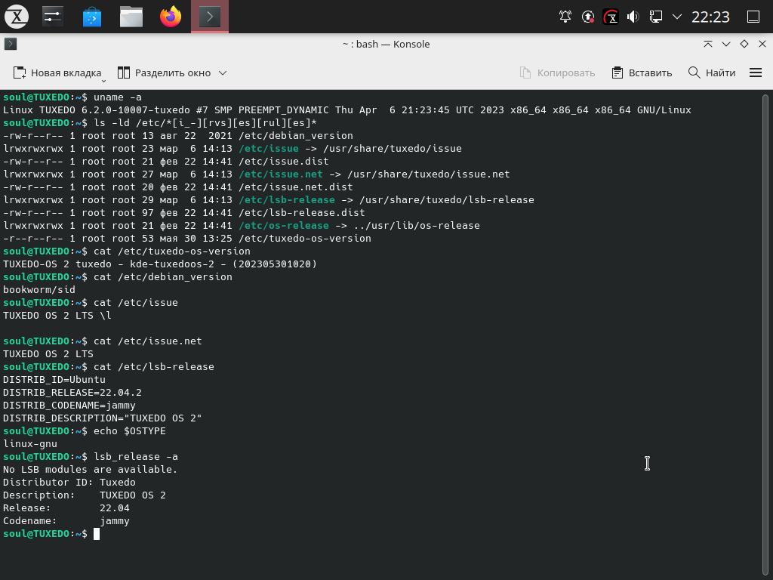Click the 'lsb_release -a' command text

(136, 457)
